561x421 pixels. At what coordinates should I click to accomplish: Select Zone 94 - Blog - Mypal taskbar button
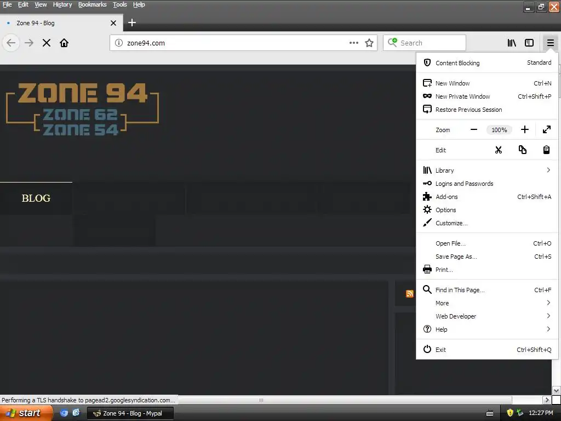130,413
